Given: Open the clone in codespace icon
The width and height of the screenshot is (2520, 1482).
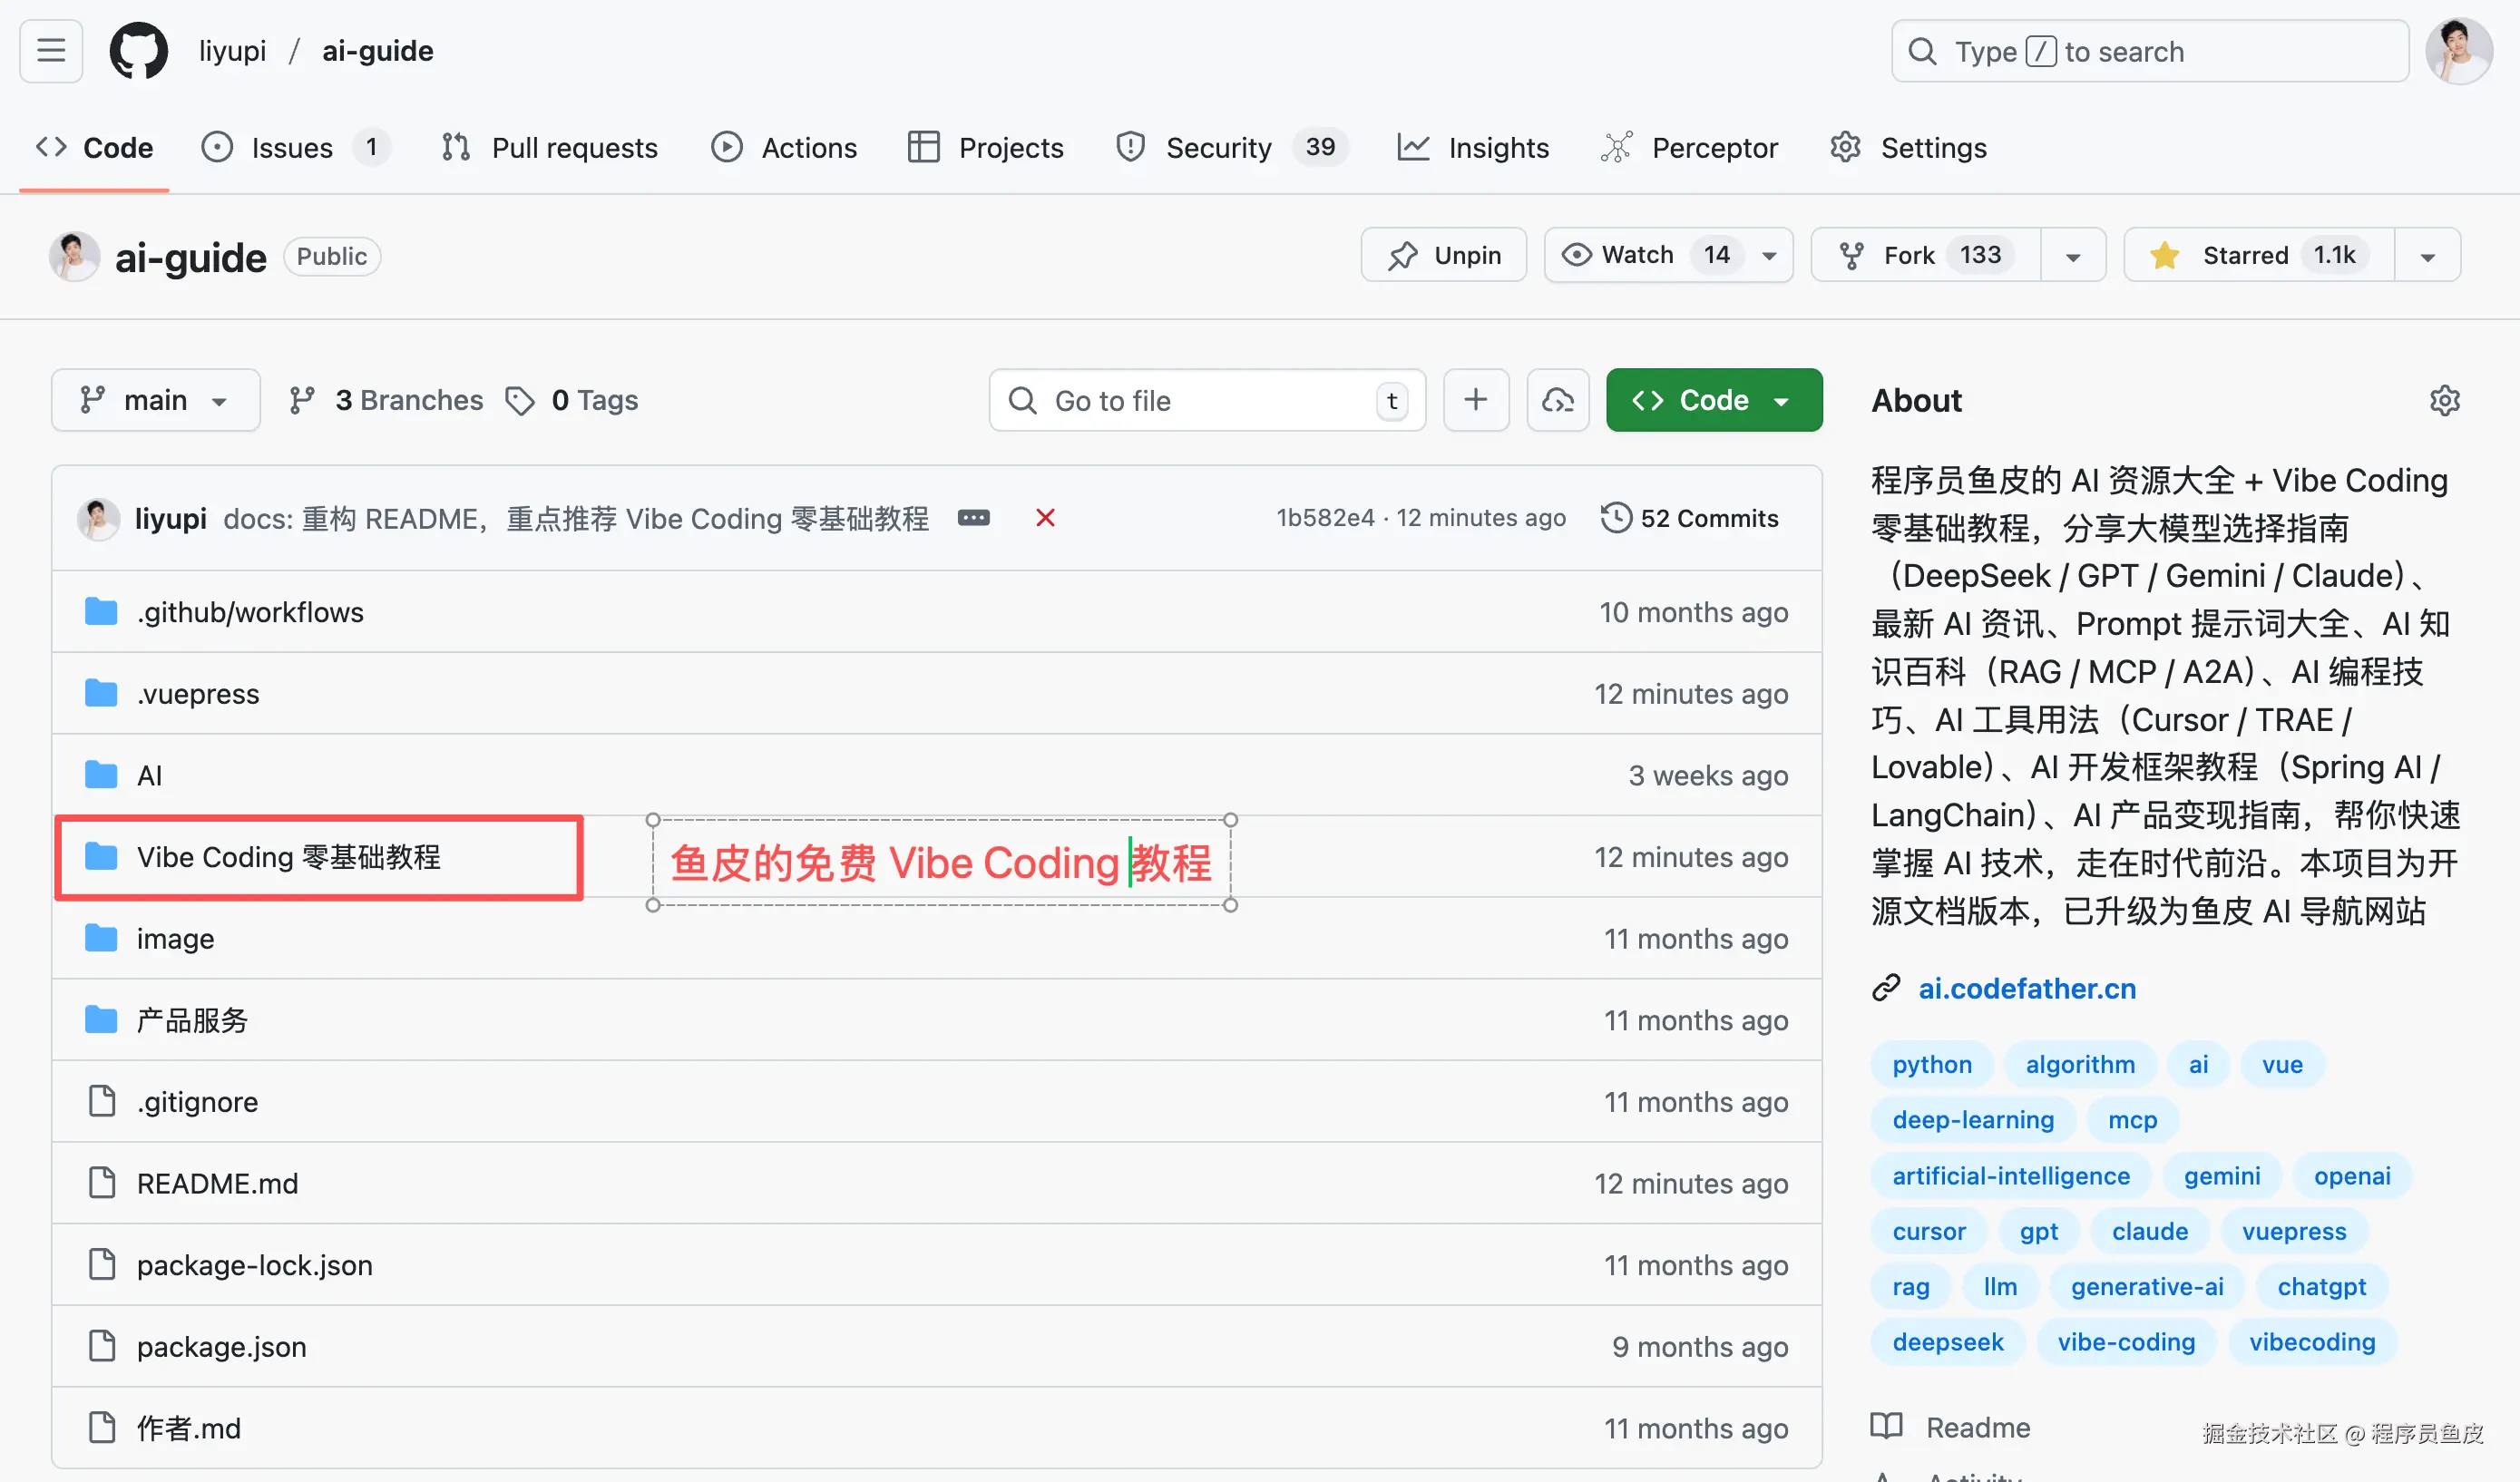Looking at the screenshot, I should (1557, 400).
